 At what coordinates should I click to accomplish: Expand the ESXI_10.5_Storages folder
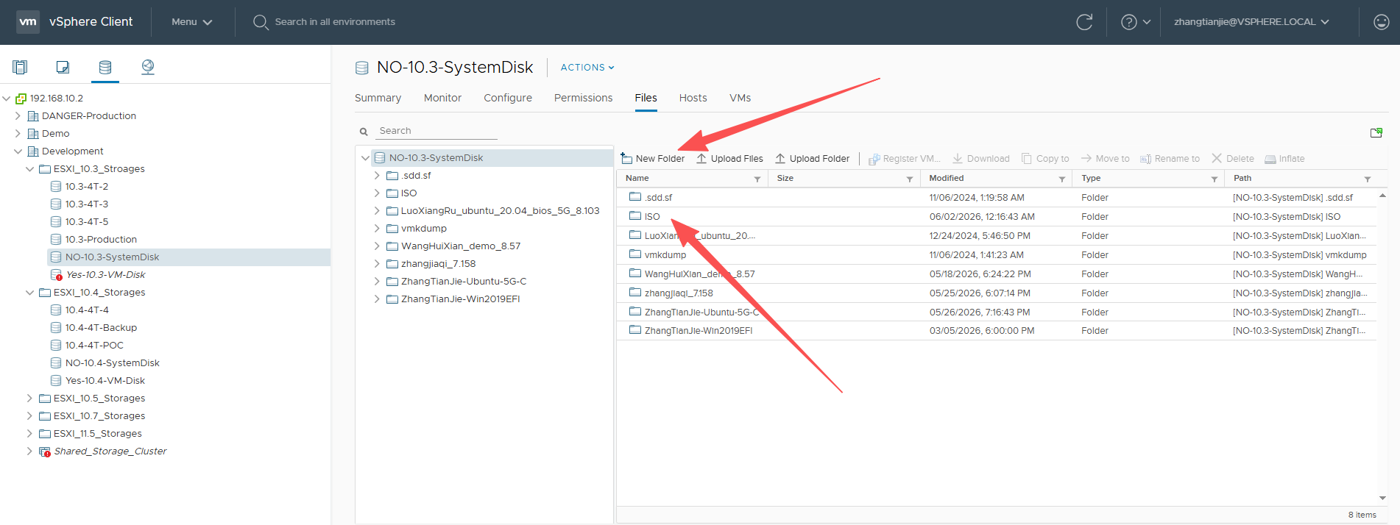tap(29, 399)
